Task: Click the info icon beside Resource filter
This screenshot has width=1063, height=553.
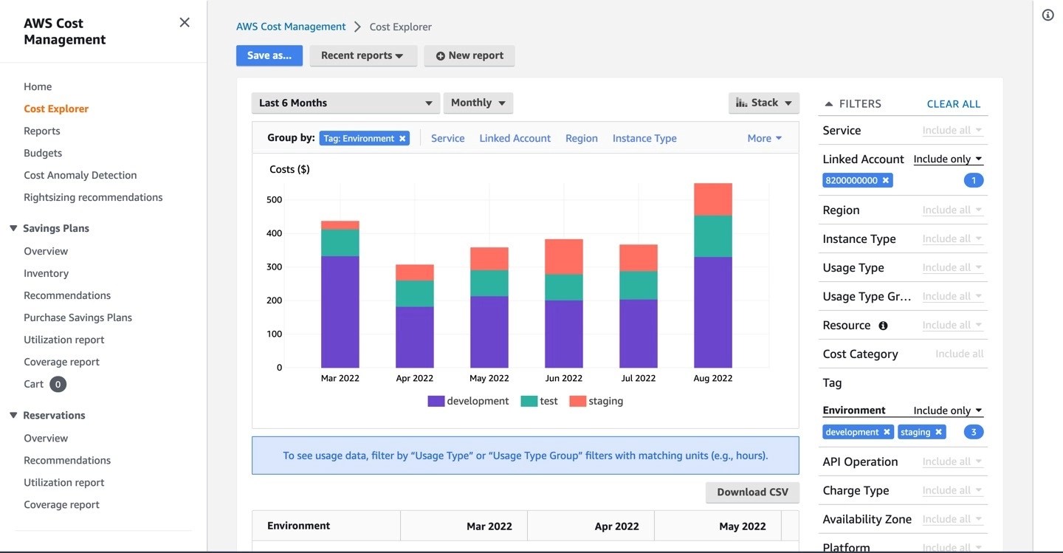Action: 883,325
